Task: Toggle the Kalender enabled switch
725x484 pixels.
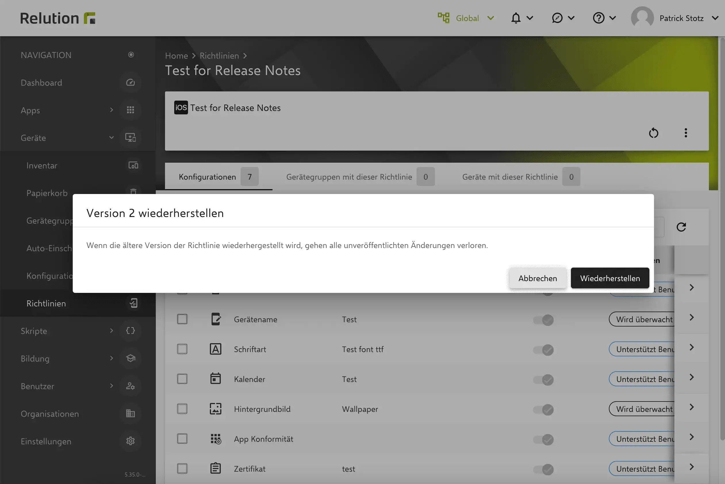Action: coord(543,380)
